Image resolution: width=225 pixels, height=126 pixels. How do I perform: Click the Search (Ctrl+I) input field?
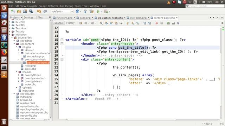tap(205, 6)
